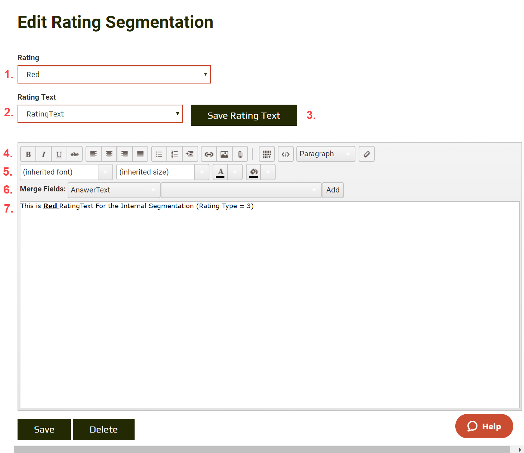Underline the selected text
Screen dimensions: 524x453
[x=59, y=154]
